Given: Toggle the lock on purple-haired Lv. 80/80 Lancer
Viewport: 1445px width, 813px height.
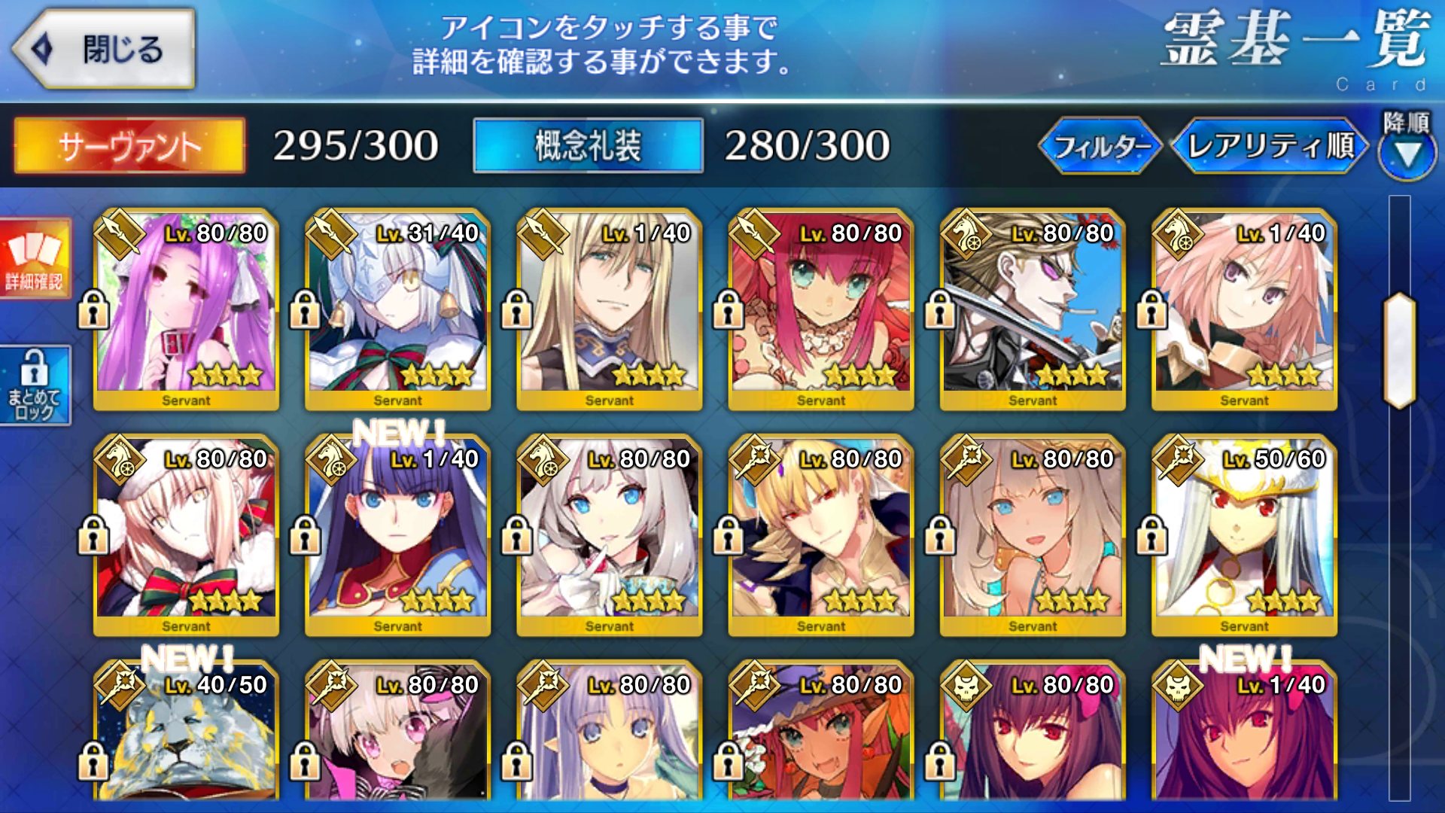Looking at the screenshot, I should click(x=93, y=309).
